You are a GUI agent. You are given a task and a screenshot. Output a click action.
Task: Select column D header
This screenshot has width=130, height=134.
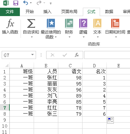tap(95, 66)
